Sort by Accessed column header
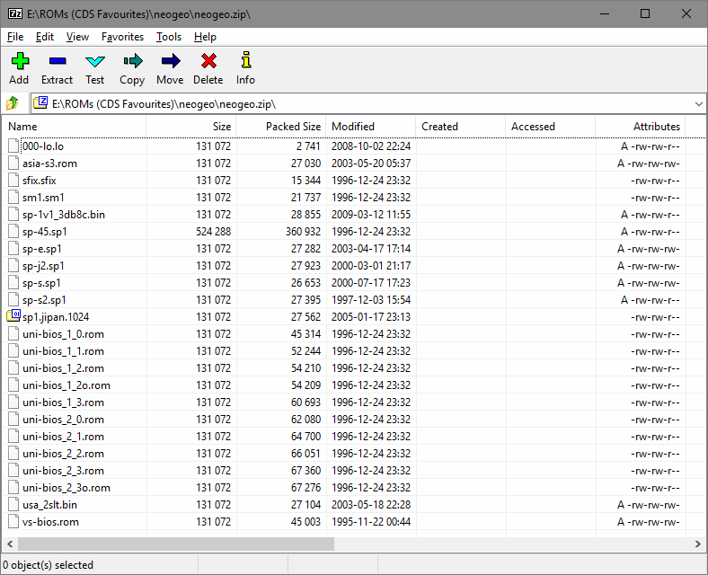This screenshot has height=575, width=708. 551,127
